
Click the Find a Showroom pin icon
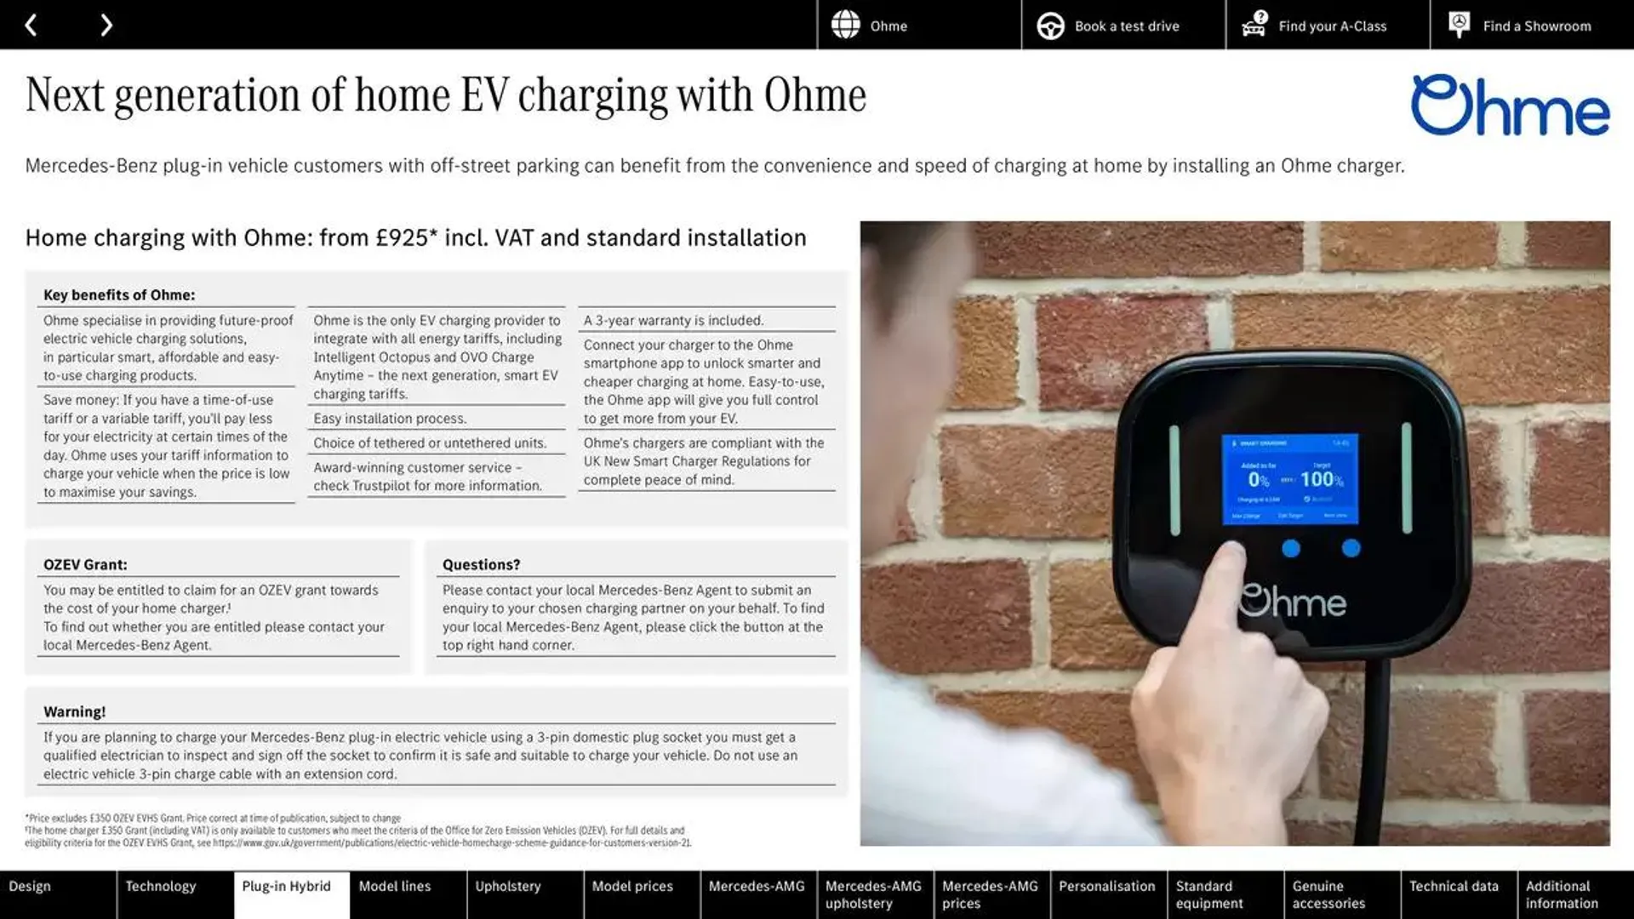pos(1458,25)
